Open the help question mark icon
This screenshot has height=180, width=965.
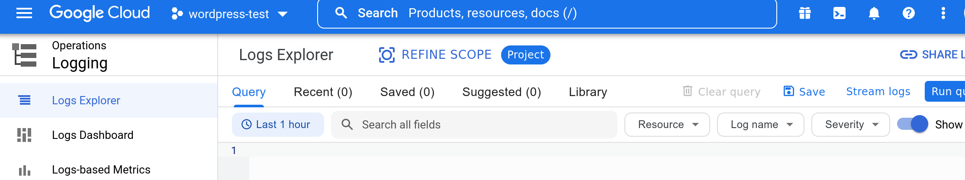[x=908, y=13]
